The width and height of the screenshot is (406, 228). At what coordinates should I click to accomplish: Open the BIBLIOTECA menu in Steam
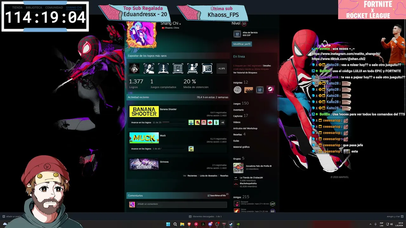[34, 8]
